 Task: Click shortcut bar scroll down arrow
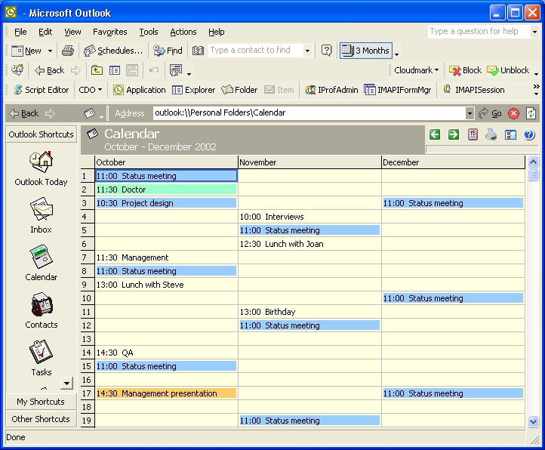[x=66, y=384]
